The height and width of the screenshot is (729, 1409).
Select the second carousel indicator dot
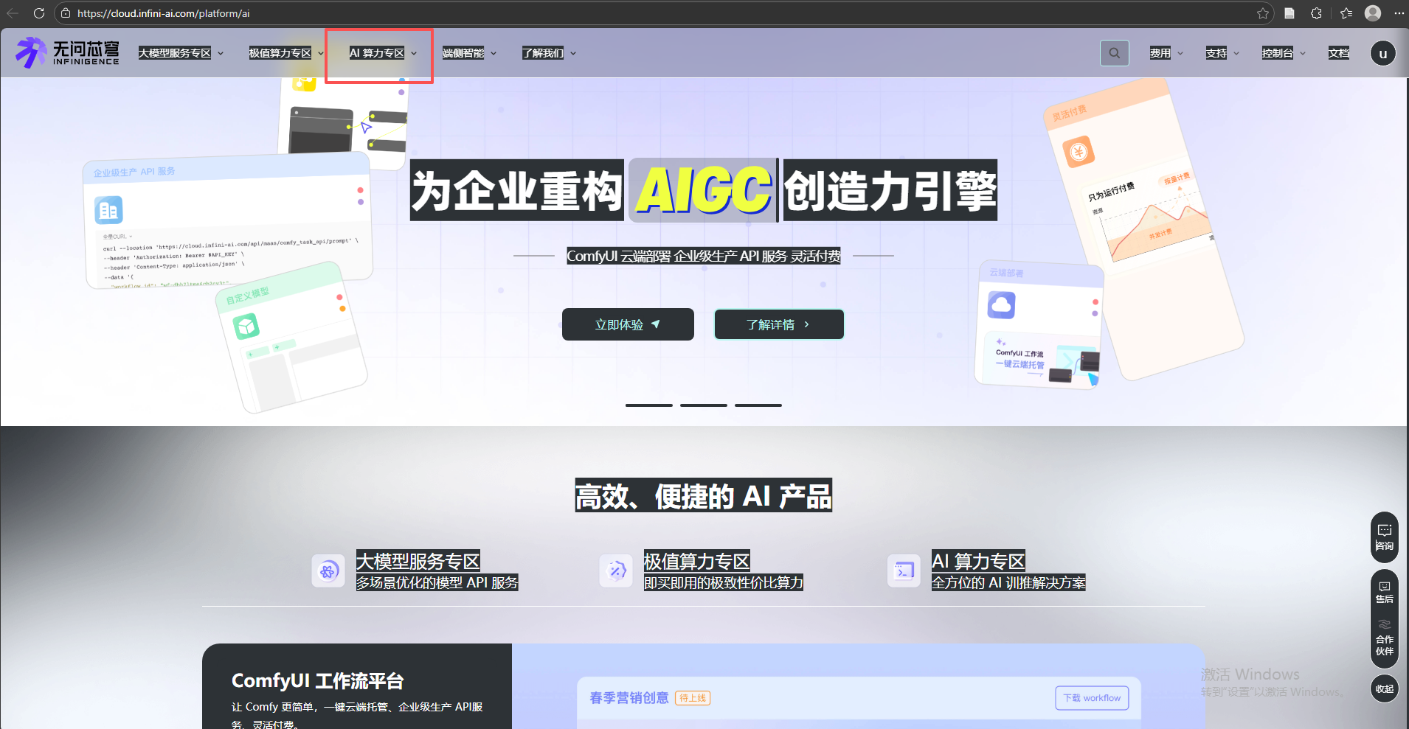tap(702, 405)
